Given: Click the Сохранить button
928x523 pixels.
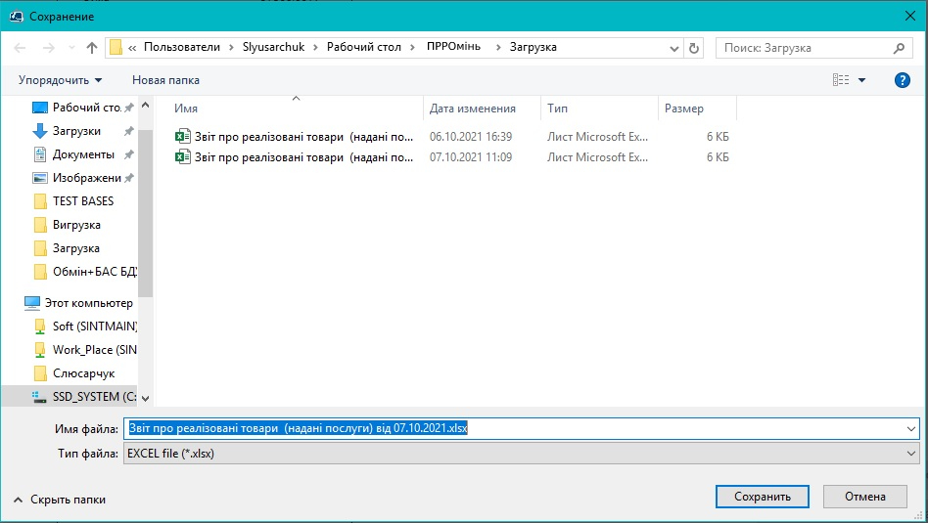Looking at the screenshot, I should tap(763, 497).
